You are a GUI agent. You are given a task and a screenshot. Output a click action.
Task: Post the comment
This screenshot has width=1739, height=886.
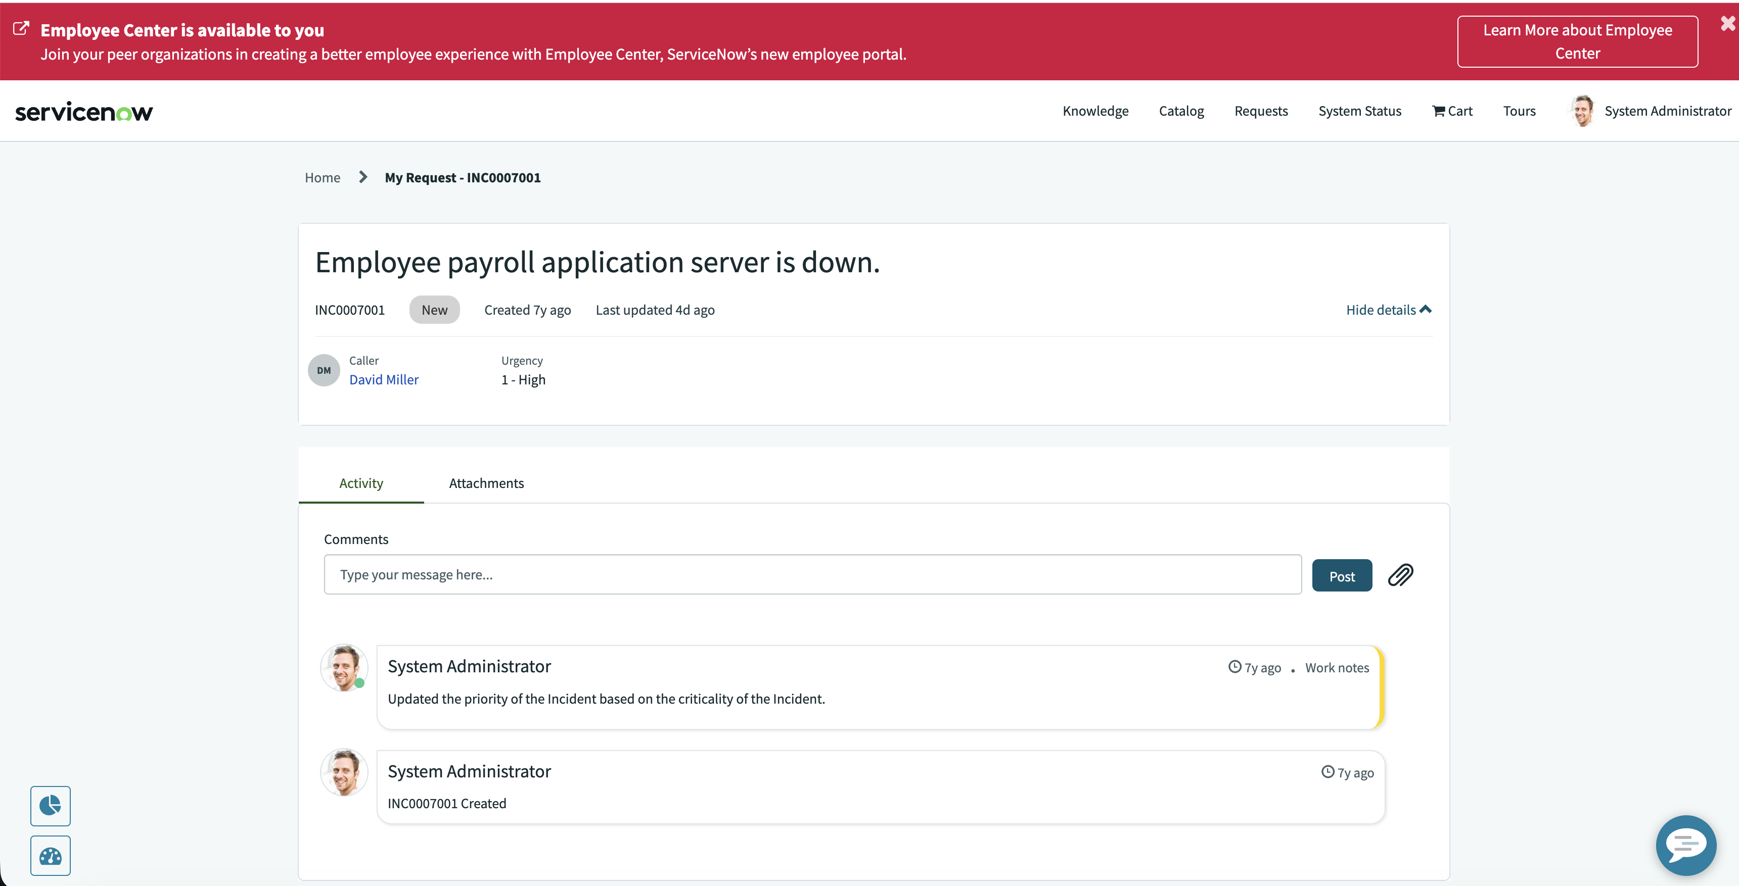click(1341, 575)
